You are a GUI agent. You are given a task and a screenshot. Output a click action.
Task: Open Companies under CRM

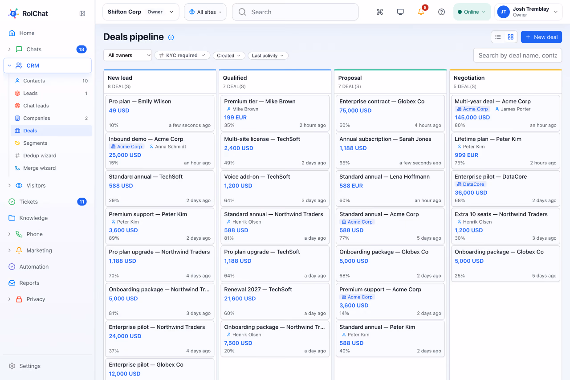[x=51, y=118]
